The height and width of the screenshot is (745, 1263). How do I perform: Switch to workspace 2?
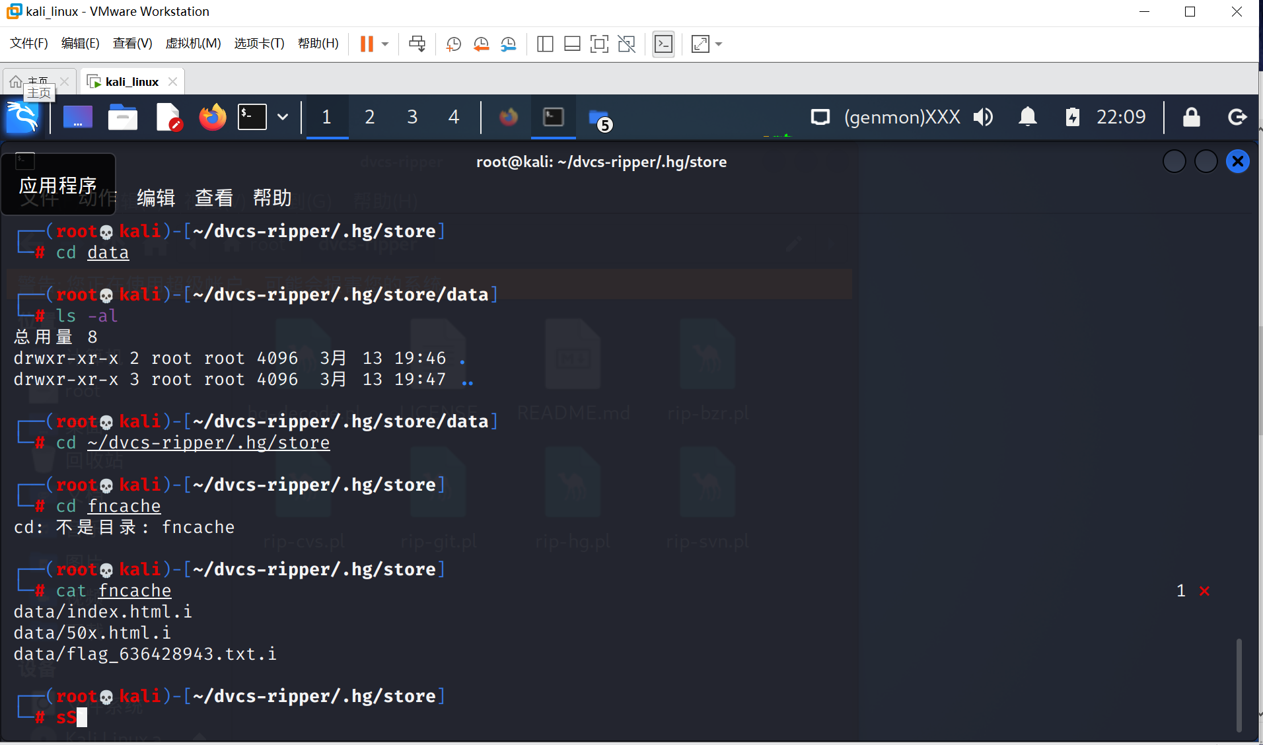[x=370, y=118]
